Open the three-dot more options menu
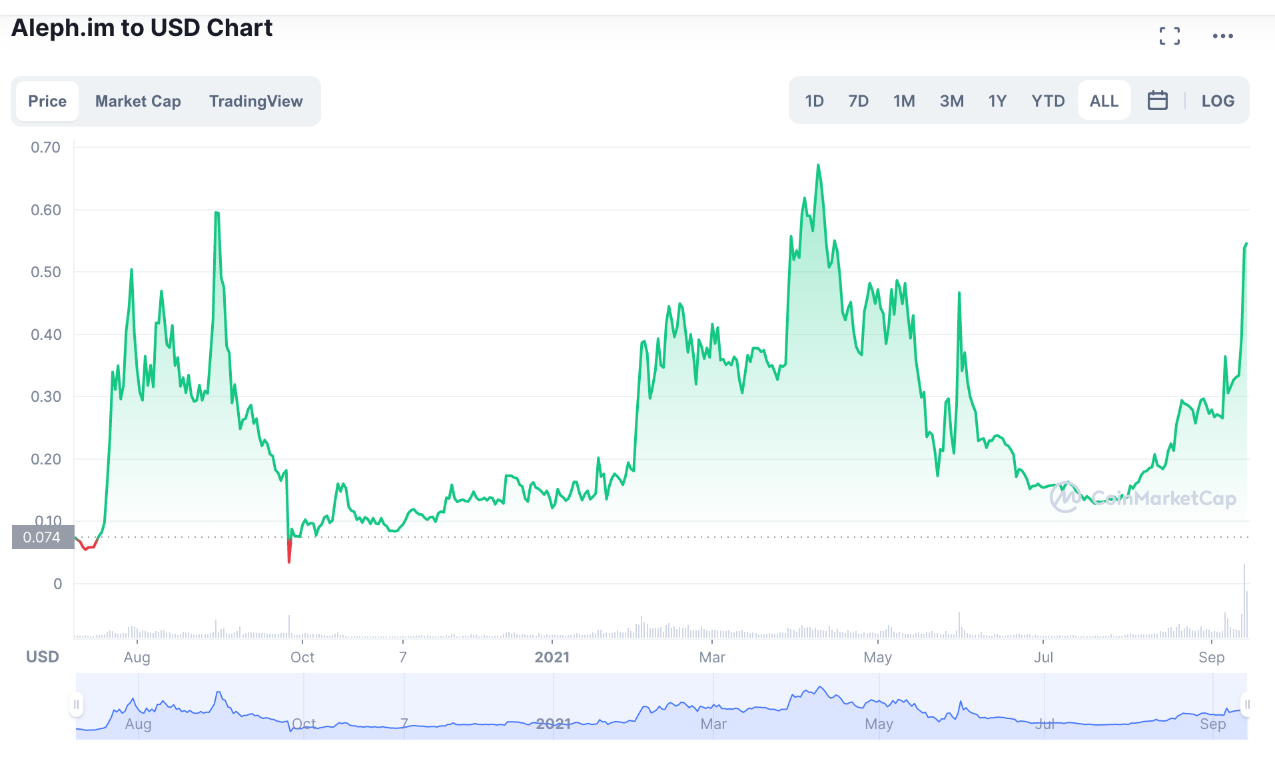The image size is (1275, 757). click(1222, 36)
